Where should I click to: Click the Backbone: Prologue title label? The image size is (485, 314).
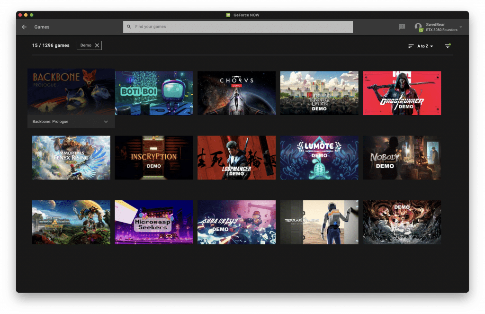50,122
